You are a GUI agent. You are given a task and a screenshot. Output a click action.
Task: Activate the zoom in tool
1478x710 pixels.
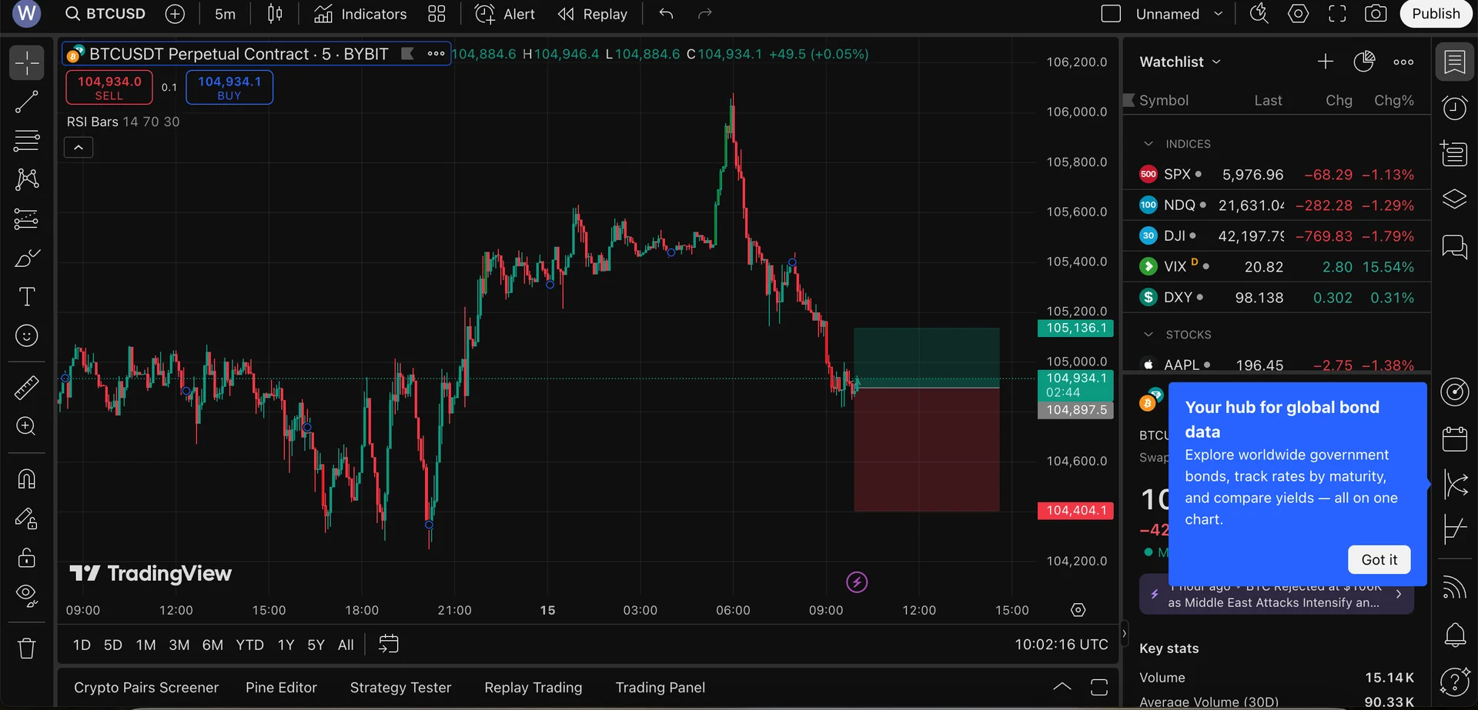[27, 426]
